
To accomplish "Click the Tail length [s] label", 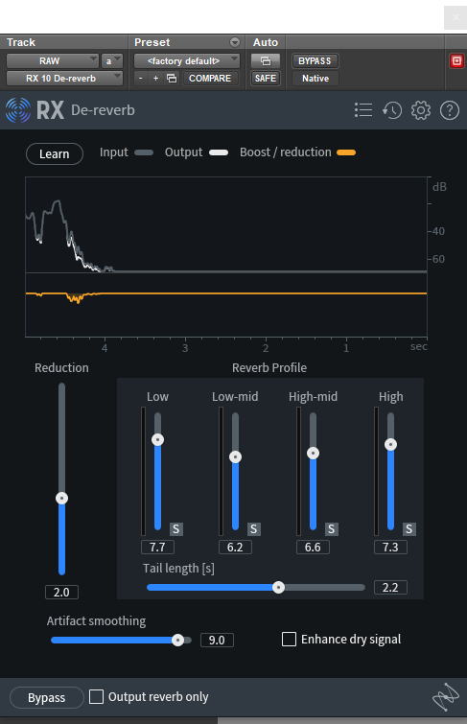I will (x=178, y=569).
